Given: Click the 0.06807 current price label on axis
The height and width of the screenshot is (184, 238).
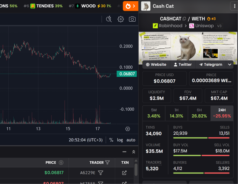Looking at the screenshot, I should (127, 74).
